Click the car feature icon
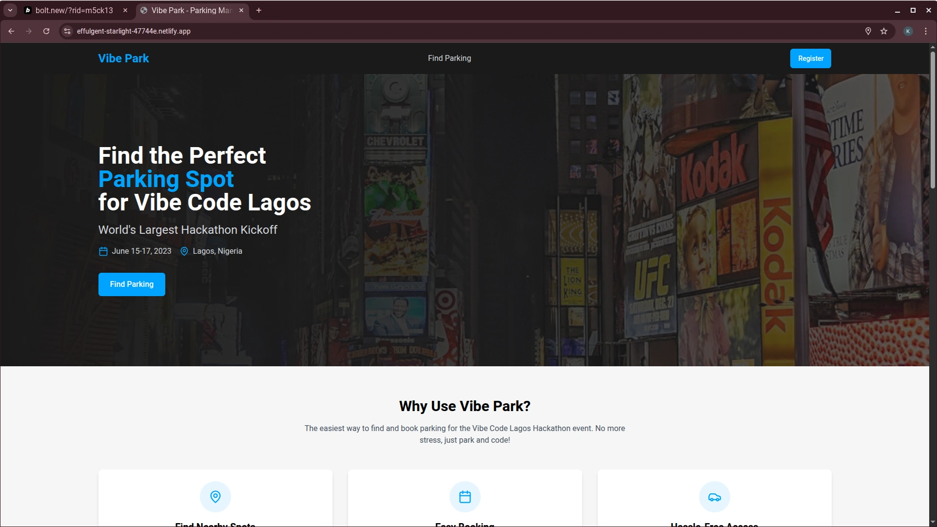 714,497
